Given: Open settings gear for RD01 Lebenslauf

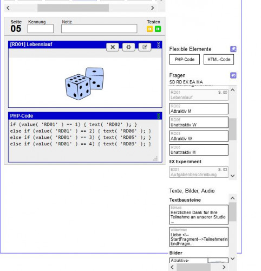Looking at the screenshot, I should 128,47.
